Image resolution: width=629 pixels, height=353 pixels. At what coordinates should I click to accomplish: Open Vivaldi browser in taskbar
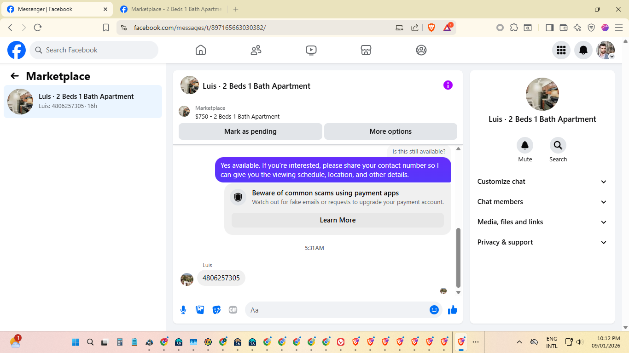341,342
